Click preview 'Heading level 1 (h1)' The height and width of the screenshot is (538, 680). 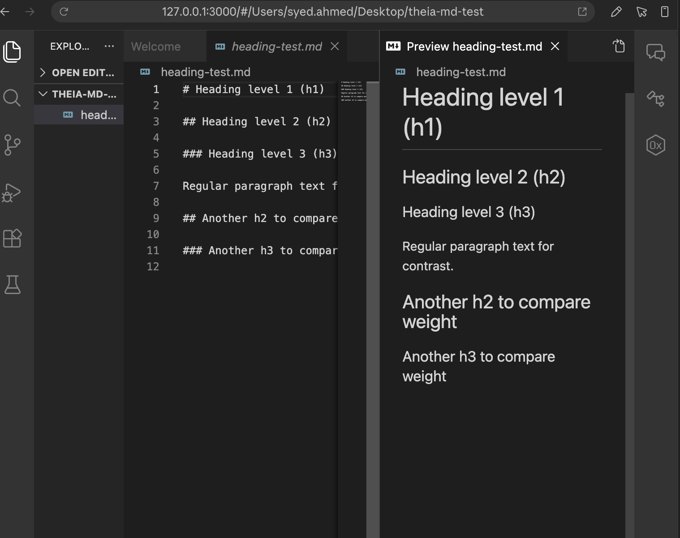coord(483,112)
